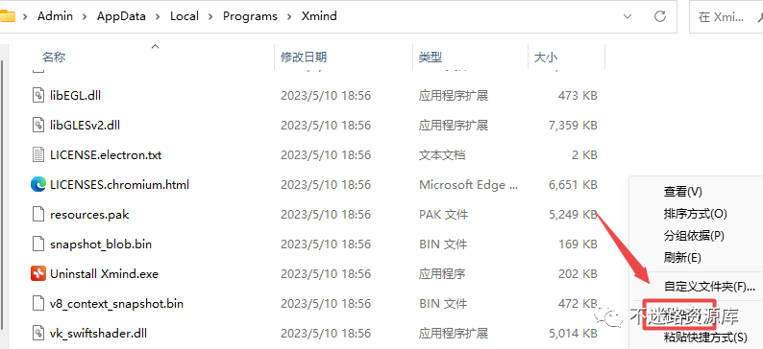Select the v8_context_snapshot.bin file name
The image size is (763, 349).
pos(116,303)
